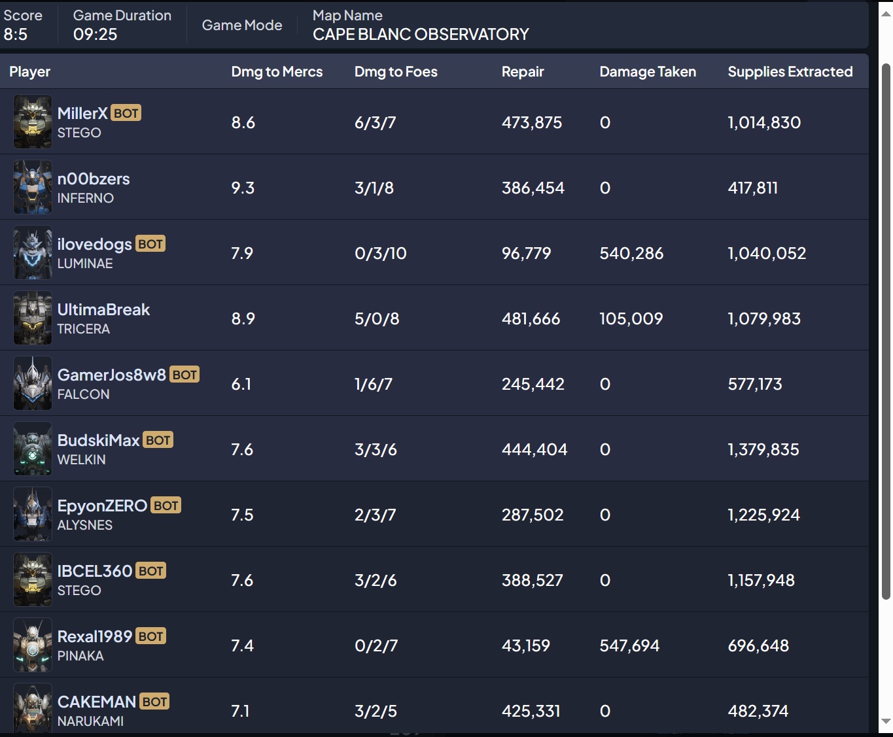The image size is (893, 737).
Task: Sort by the Player column header
Action: click(x=30, y=72)
